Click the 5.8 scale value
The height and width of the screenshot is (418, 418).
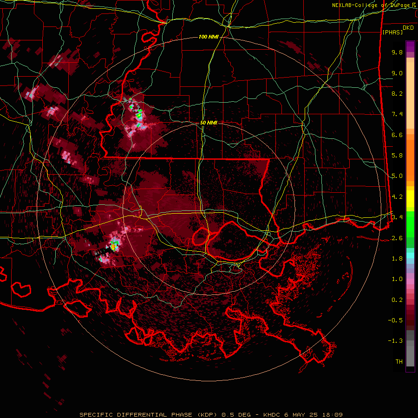397,156
